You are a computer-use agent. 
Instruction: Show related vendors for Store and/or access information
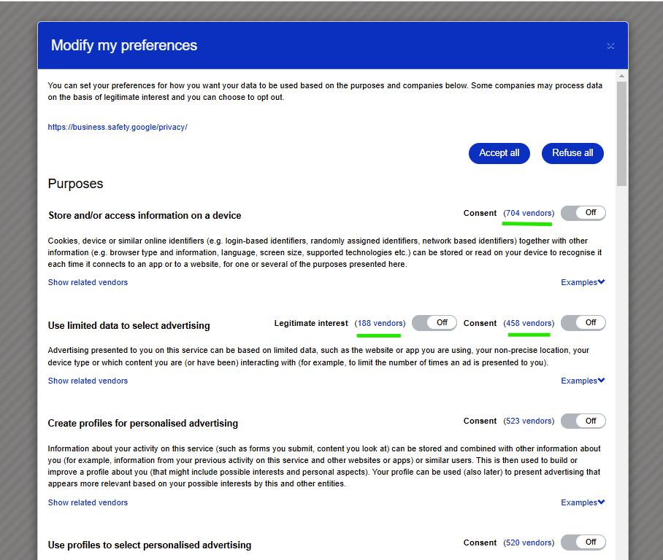pyautogui.click(x=88, y=282)
